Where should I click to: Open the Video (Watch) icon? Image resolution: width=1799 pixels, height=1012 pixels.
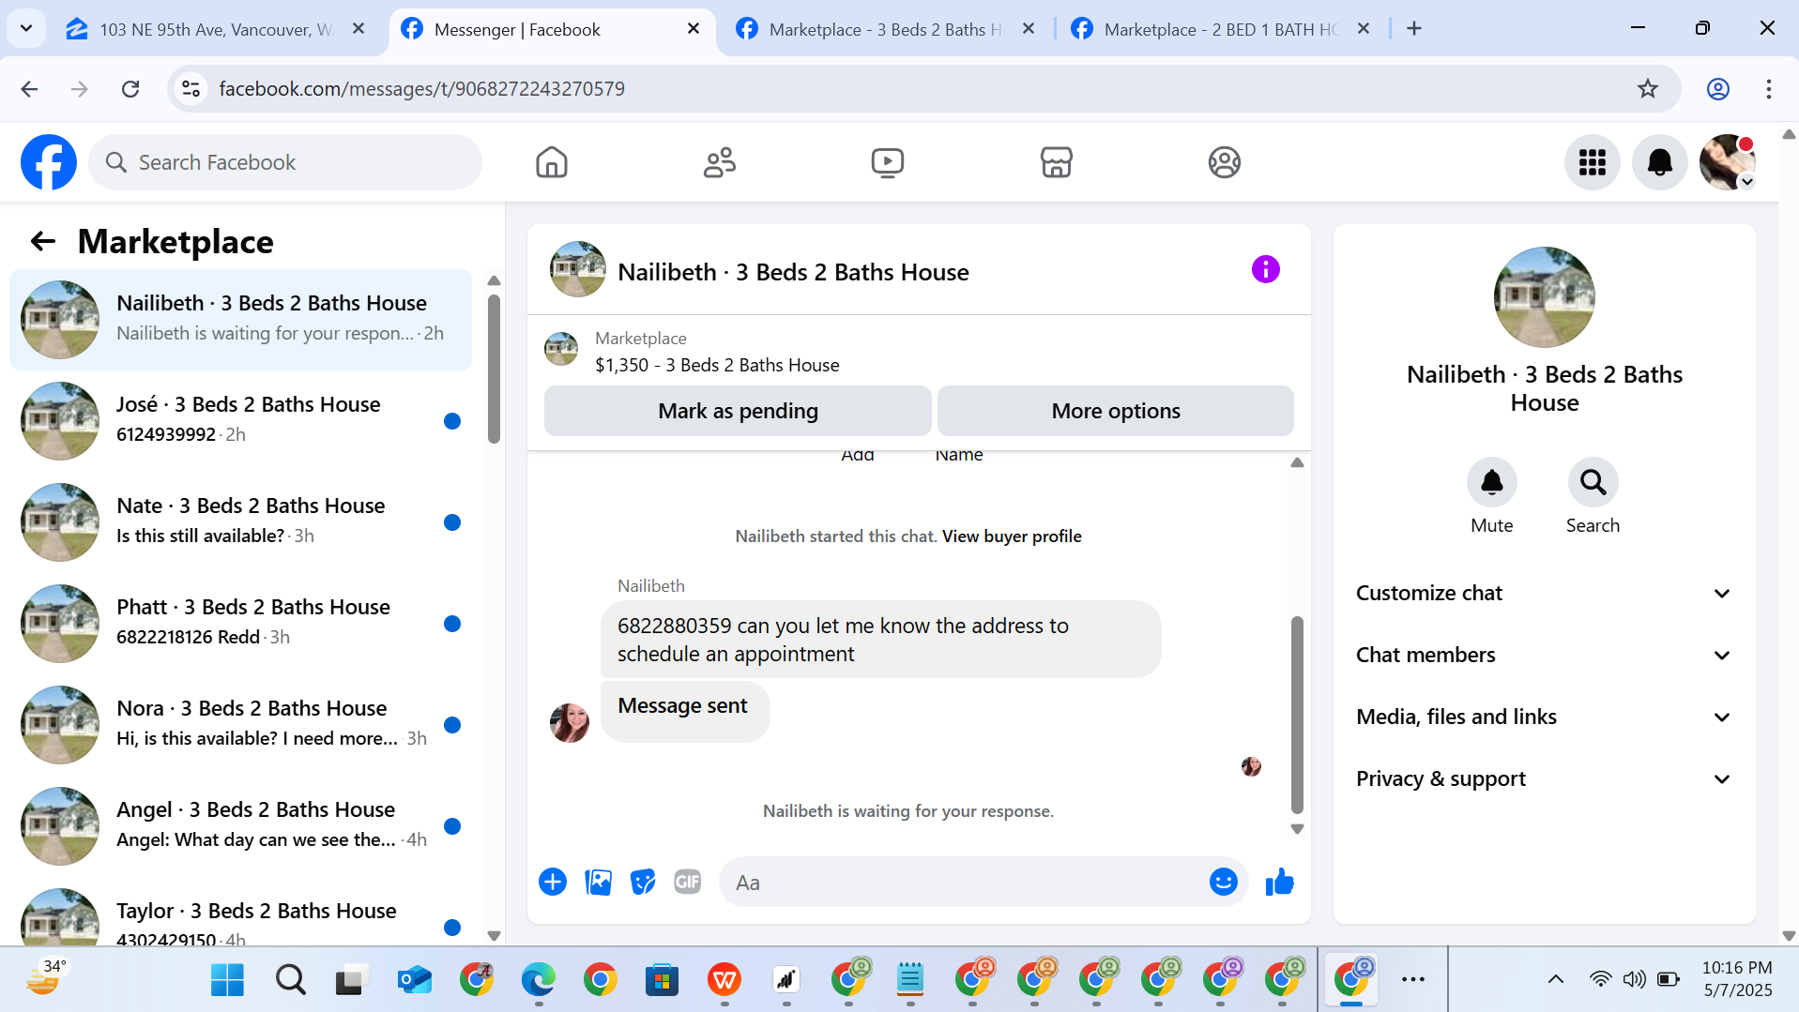point(888,162)
